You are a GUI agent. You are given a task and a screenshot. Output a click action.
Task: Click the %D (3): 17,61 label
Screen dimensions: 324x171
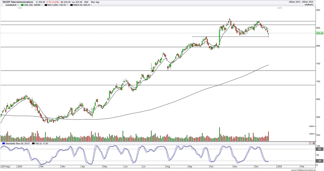coord(42,143)
